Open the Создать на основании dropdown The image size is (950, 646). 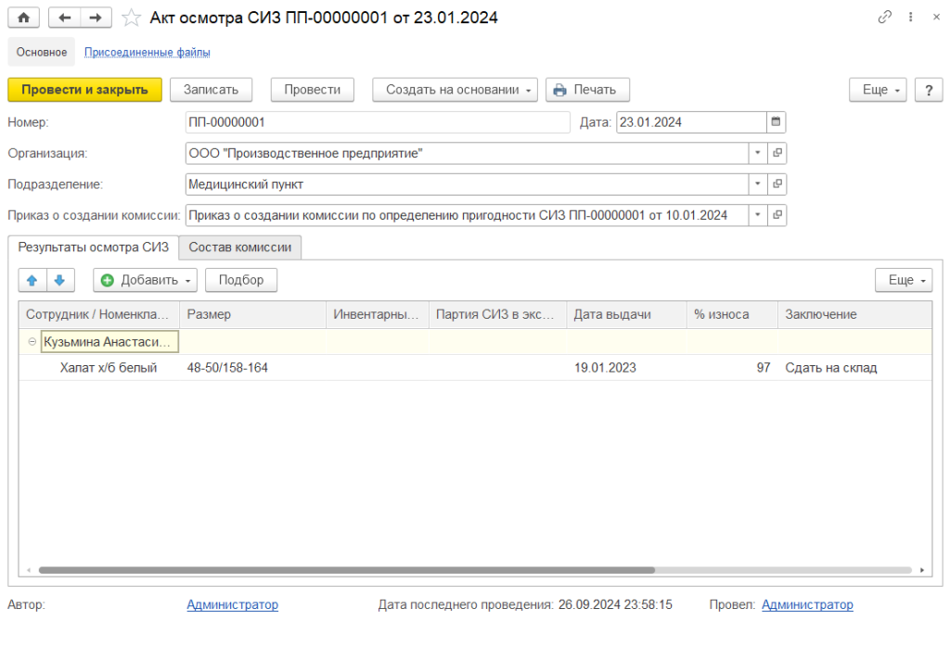pyautogui.click(x=455, y=90)
